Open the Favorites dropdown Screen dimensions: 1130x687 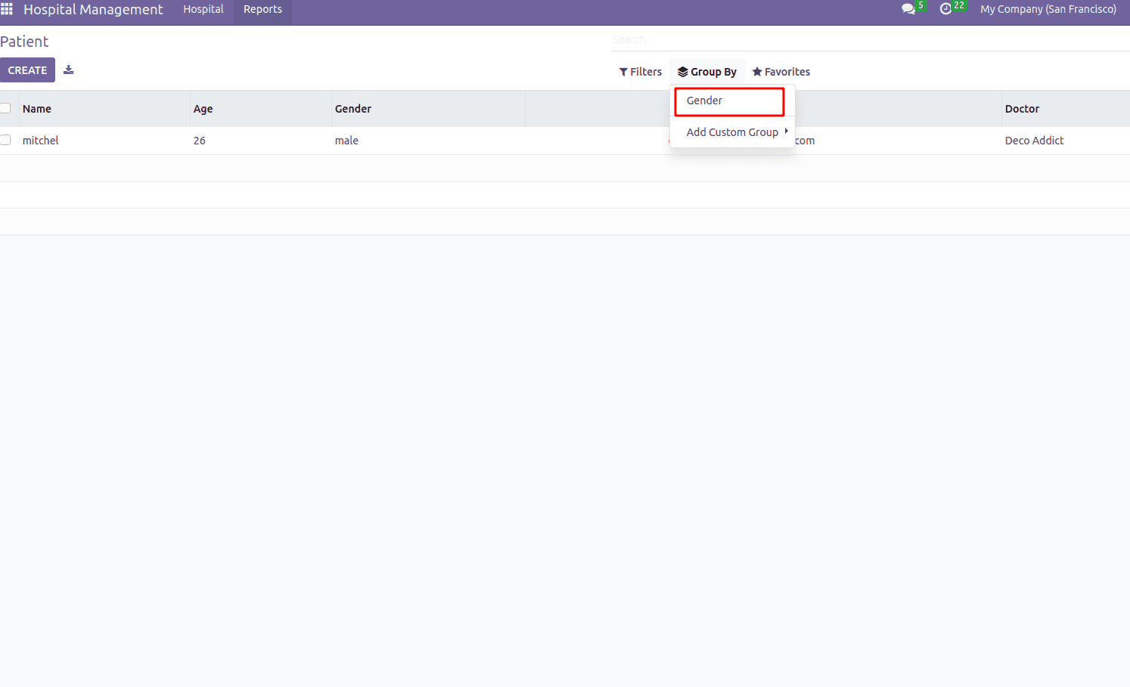(781, 72)
